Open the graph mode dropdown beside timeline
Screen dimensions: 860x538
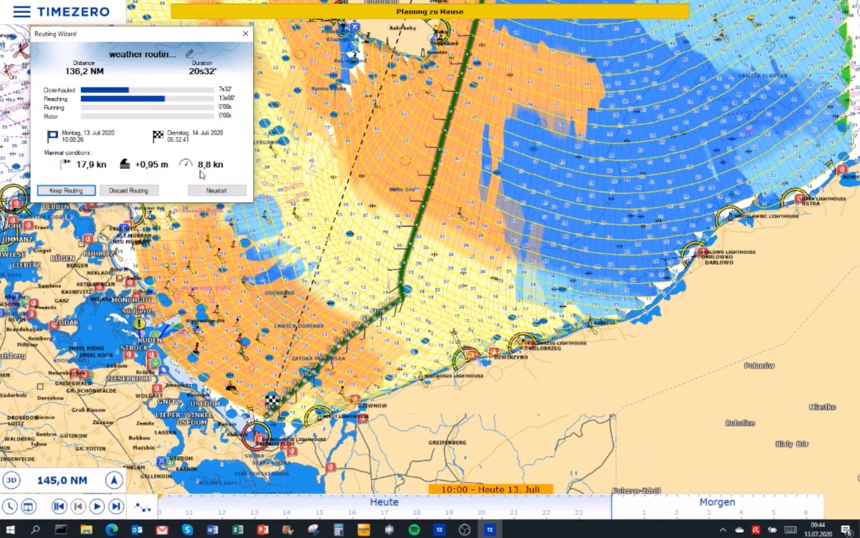(x=143, y=508)
